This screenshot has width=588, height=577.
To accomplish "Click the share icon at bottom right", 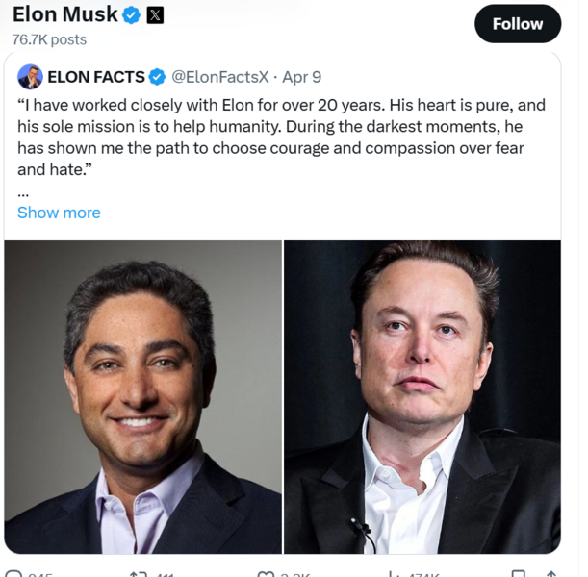I will pos(550,573).
